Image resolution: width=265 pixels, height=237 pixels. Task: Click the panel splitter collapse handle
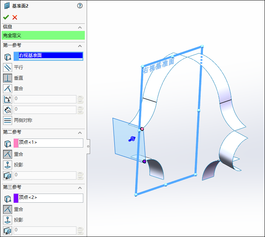(x=88, y=146)
